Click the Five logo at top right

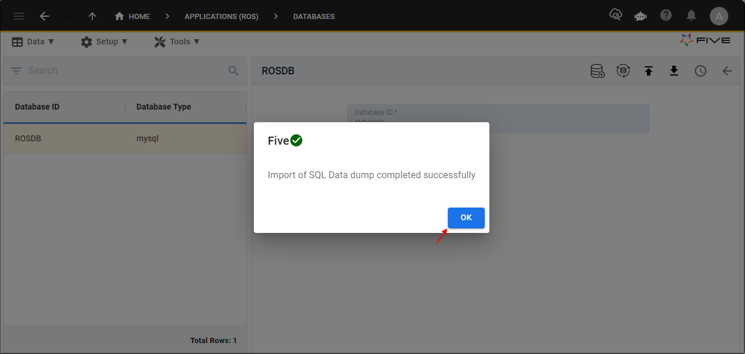point(705,40)
